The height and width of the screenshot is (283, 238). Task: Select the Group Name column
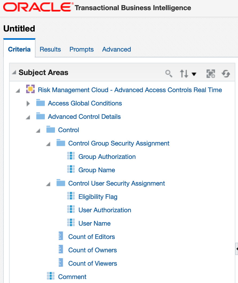(97, 170)
